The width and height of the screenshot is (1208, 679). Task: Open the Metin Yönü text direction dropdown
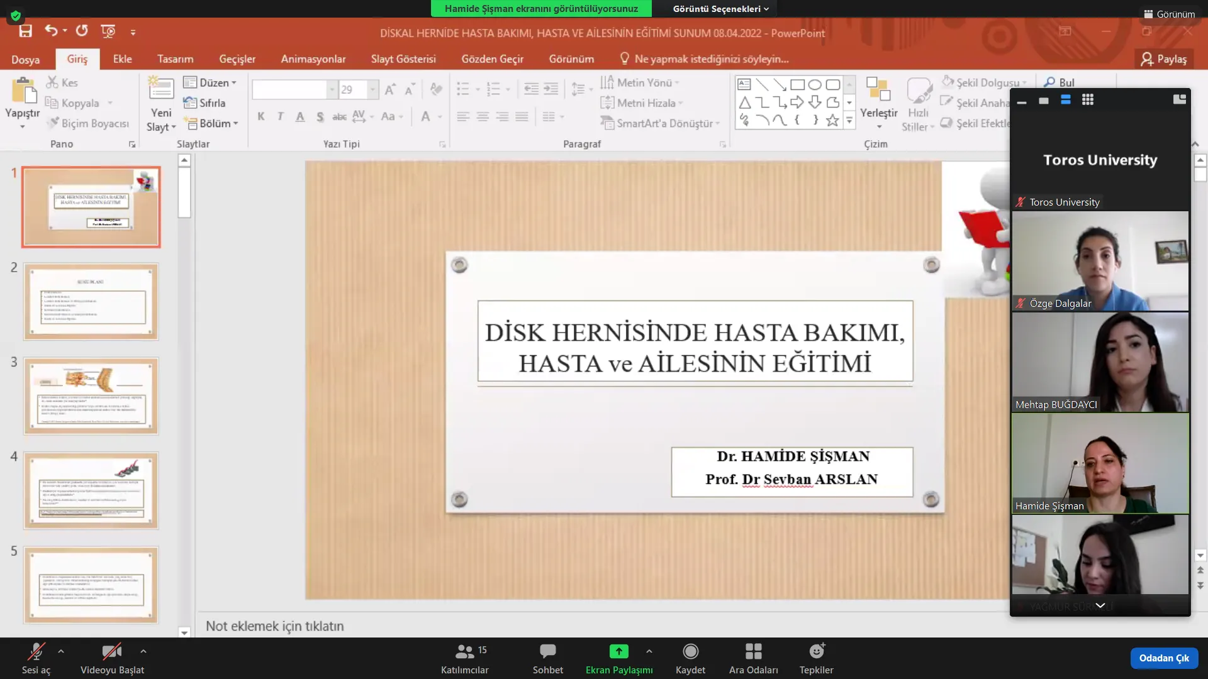coord(640,82)
